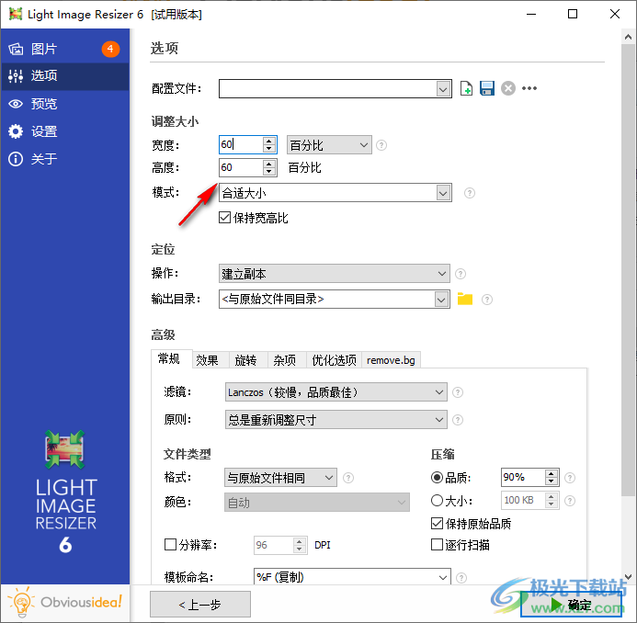Screen dimensions: 637x623
Task: Click help icon beside 大小 value
Action: (x=570, y=501)
